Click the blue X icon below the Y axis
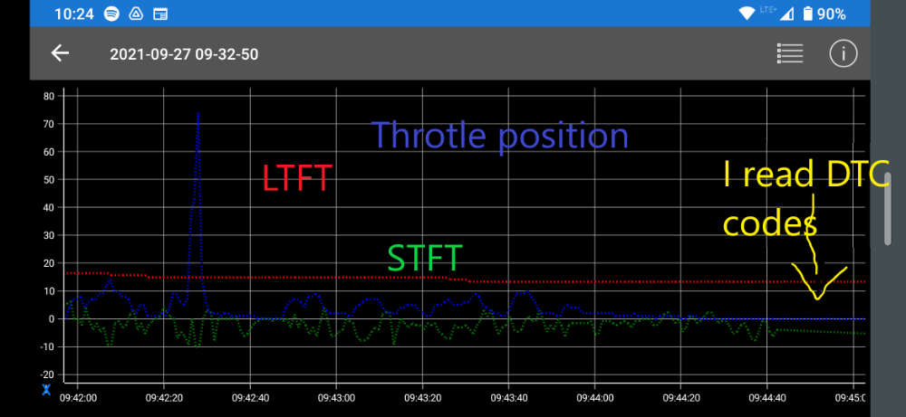Screen dimensions: 906x417 [46, 390]
